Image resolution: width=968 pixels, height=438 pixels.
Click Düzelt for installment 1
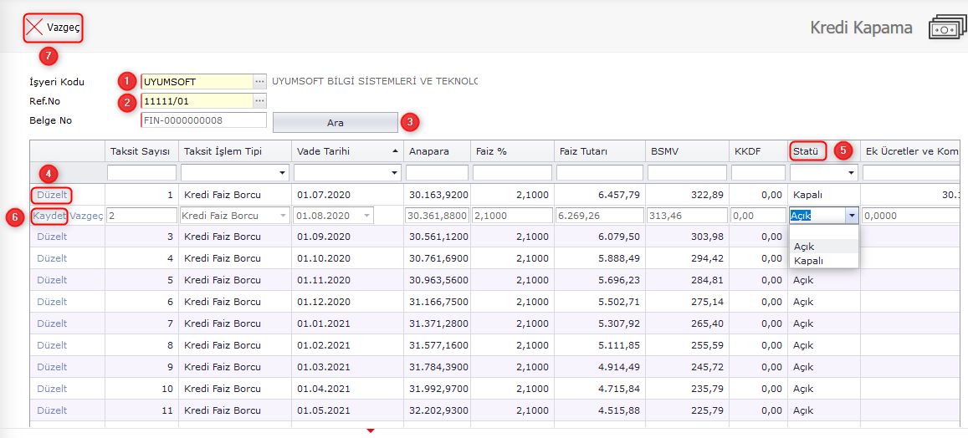(x=52, y=195)
